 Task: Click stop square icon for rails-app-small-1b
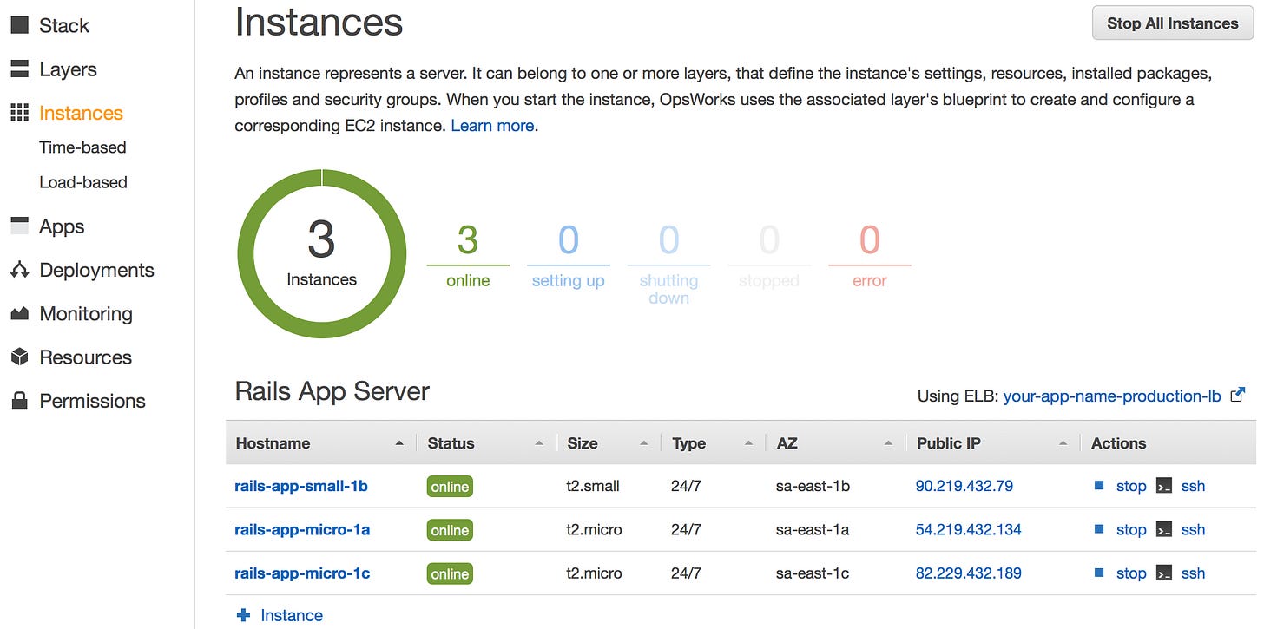coord(1100,486)
